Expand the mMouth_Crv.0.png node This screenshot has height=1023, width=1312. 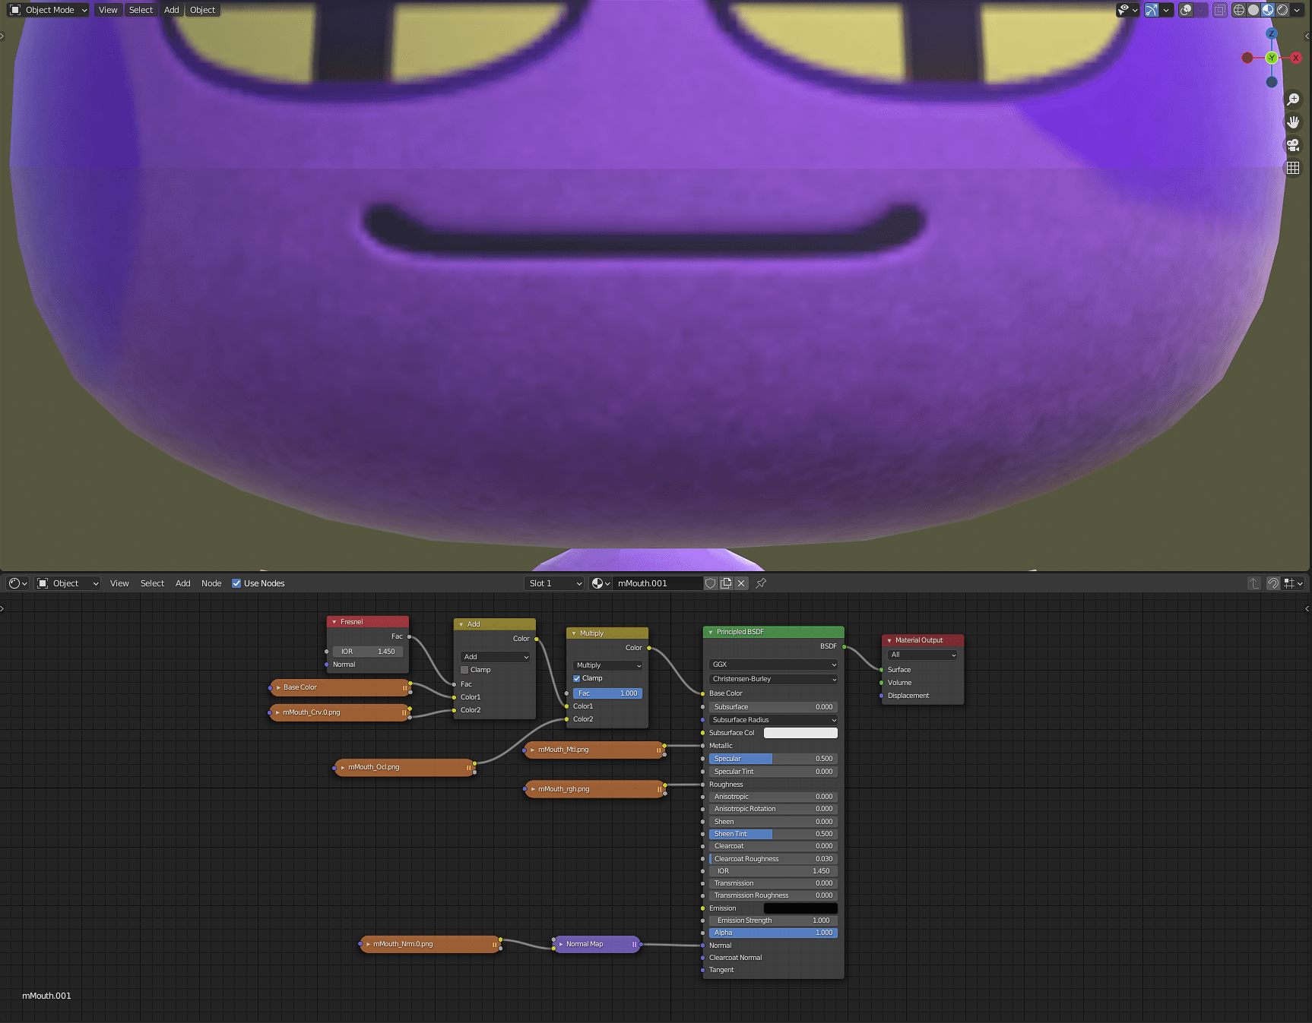click(x=278, y=712)
